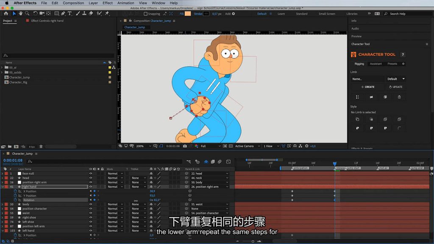Image resolution: width=434 pixels, height=244 pixels.
Task: Open the Preview panel
Action: [x=356, y=36]
